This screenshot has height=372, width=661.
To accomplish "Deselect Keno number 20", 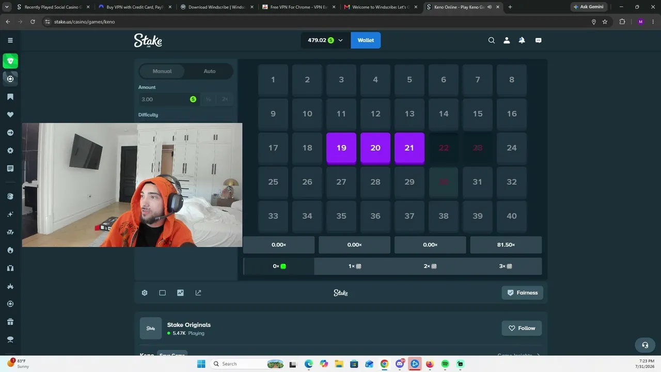I will point(375,148).
